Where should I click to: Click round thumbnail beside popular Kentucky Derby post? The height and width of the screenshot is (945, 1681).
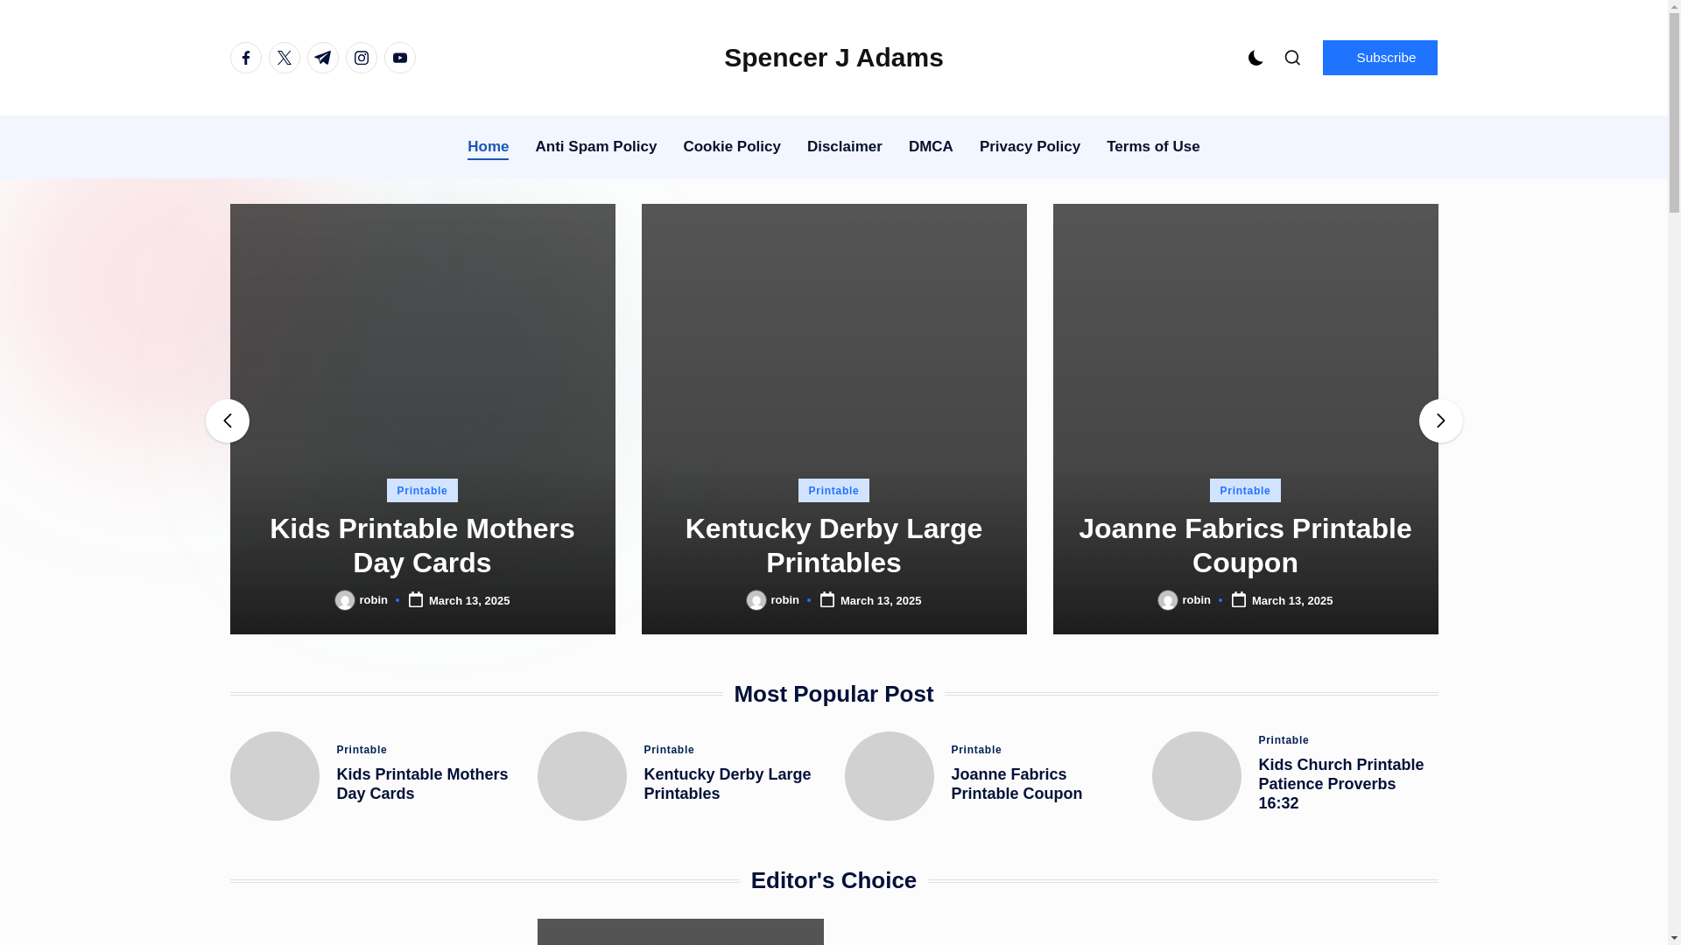point(582,776)
